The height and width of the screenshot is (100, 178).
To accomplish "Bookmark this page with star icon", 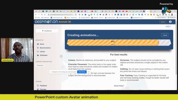I will point(76,15).
